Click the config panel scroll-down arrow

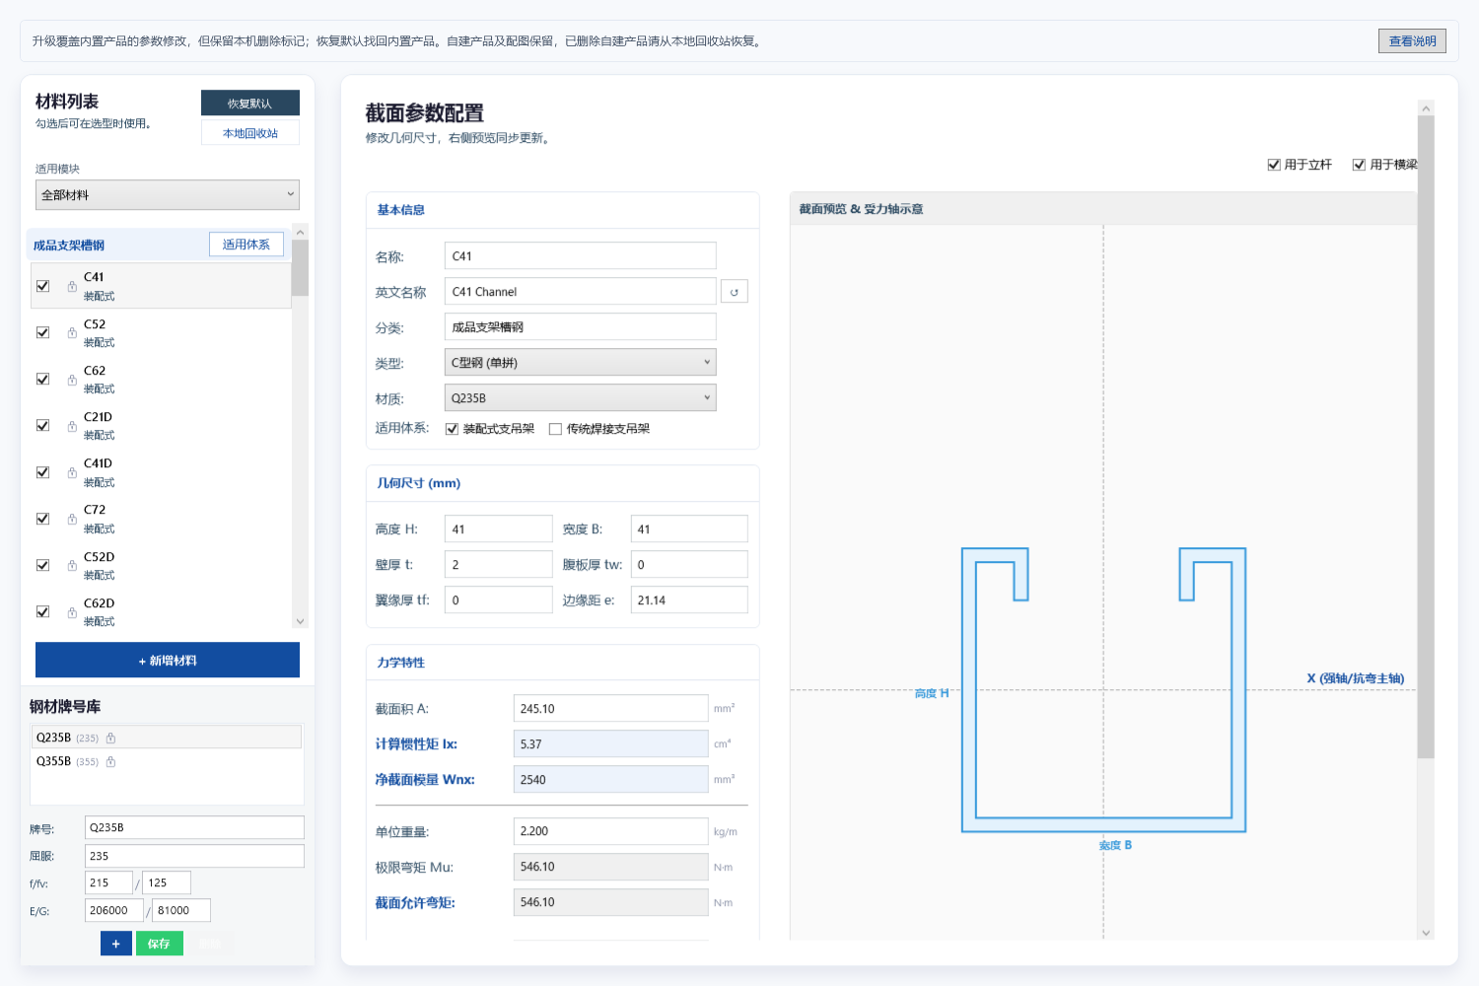click(x=1426, y=933)
